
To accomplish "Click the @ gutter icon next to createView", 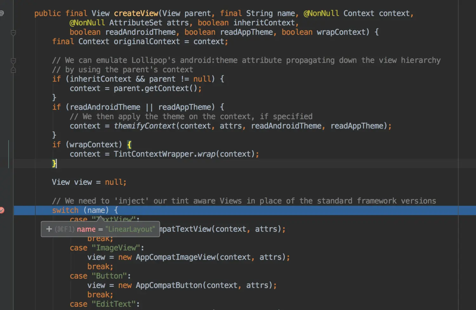I will click(2, 13).
